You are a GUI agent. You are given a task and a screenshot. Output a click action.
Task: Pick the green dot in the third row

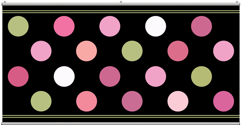tap(202, 76)
